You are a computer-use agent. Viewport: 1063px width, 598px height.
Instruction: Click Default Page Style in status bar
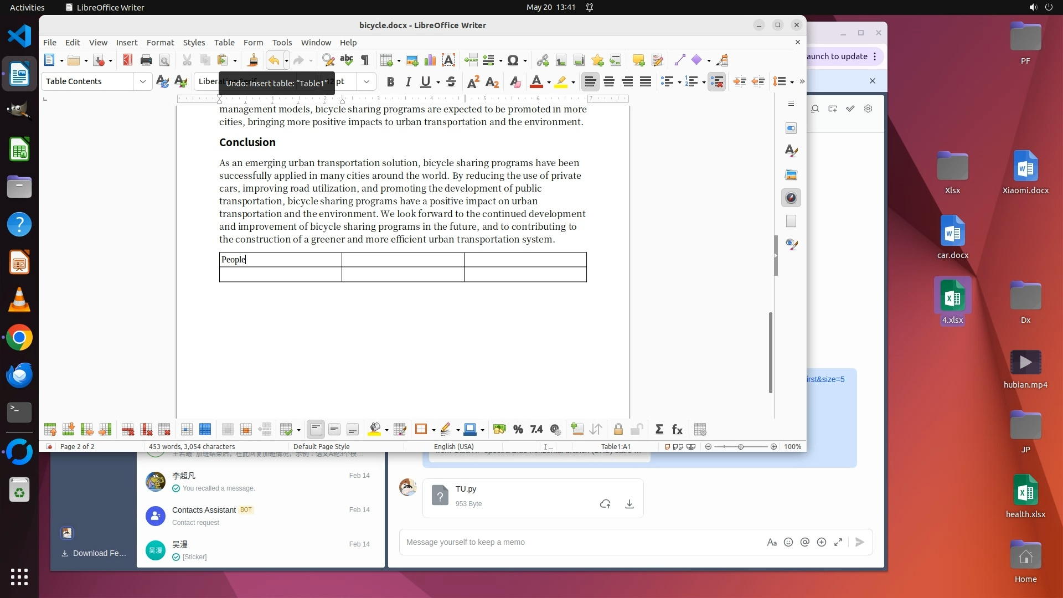(321, 447)
